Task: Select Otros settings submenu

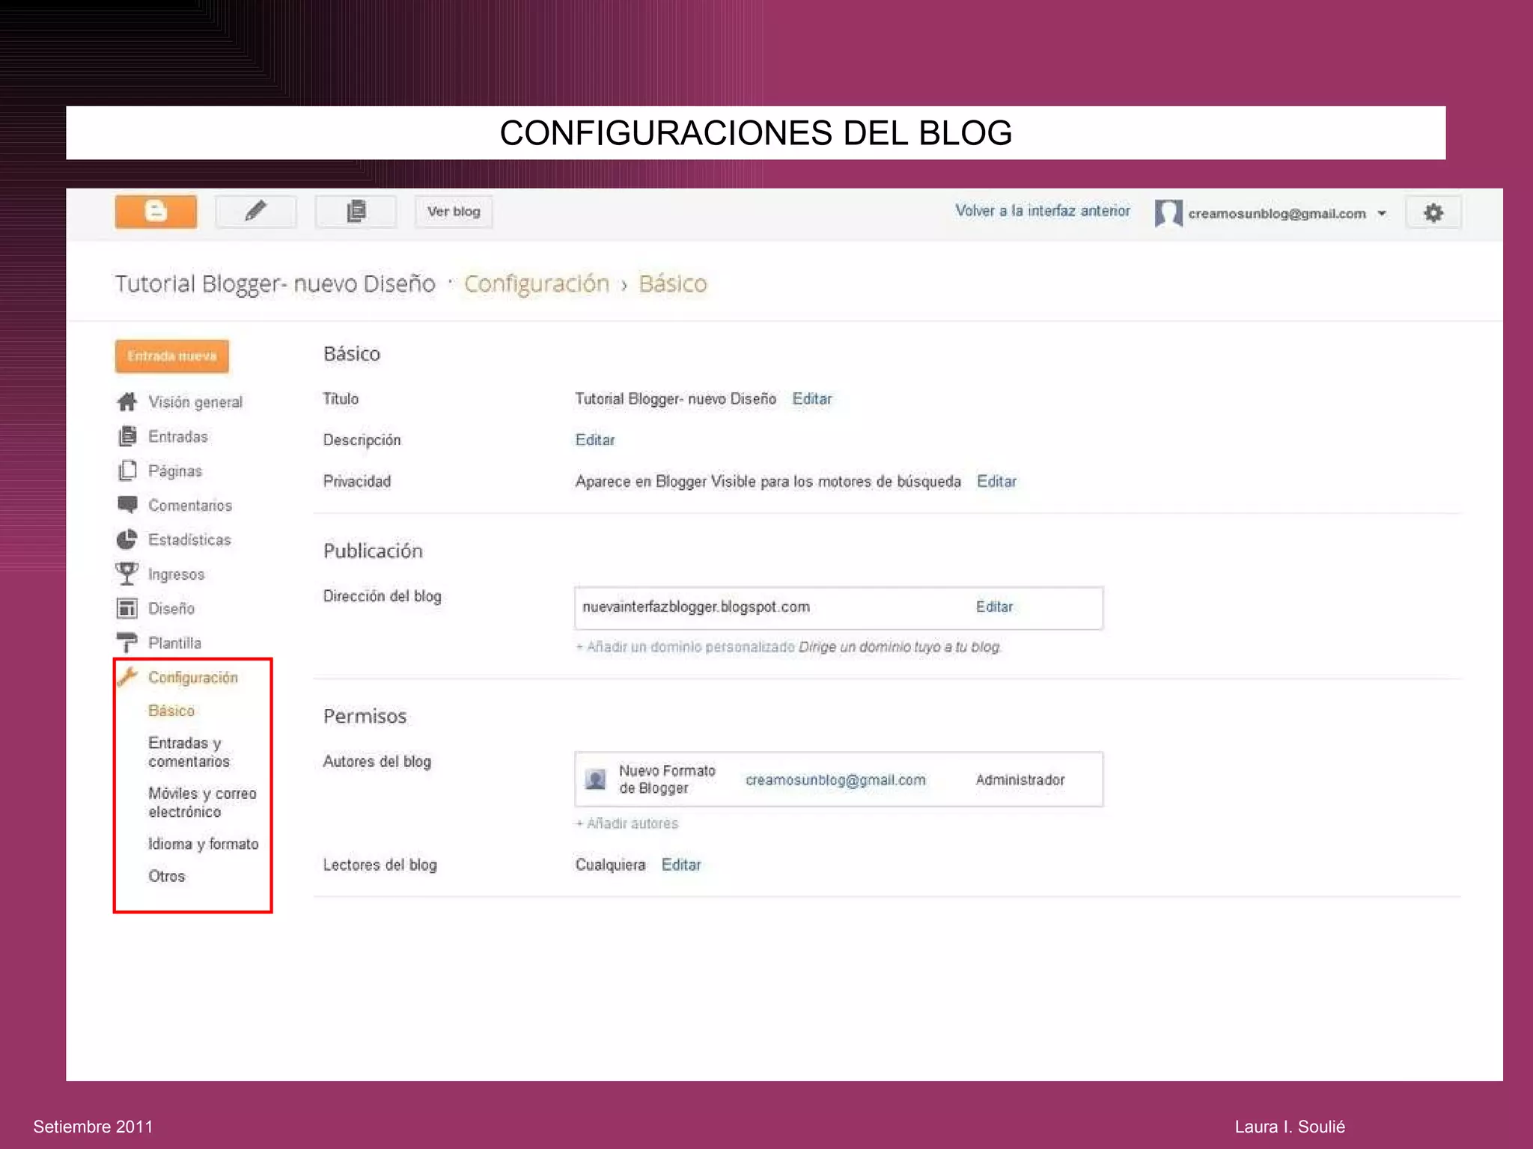Action: pyautogui.click(x=166, y=876)
